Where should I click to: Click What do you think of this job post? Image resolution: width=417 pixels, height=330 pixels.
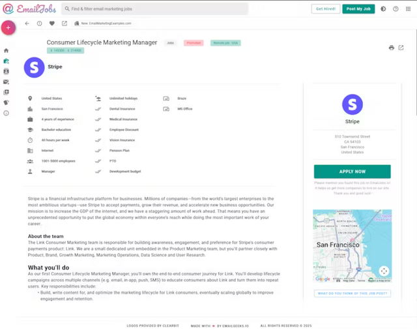tap(352, 293)
